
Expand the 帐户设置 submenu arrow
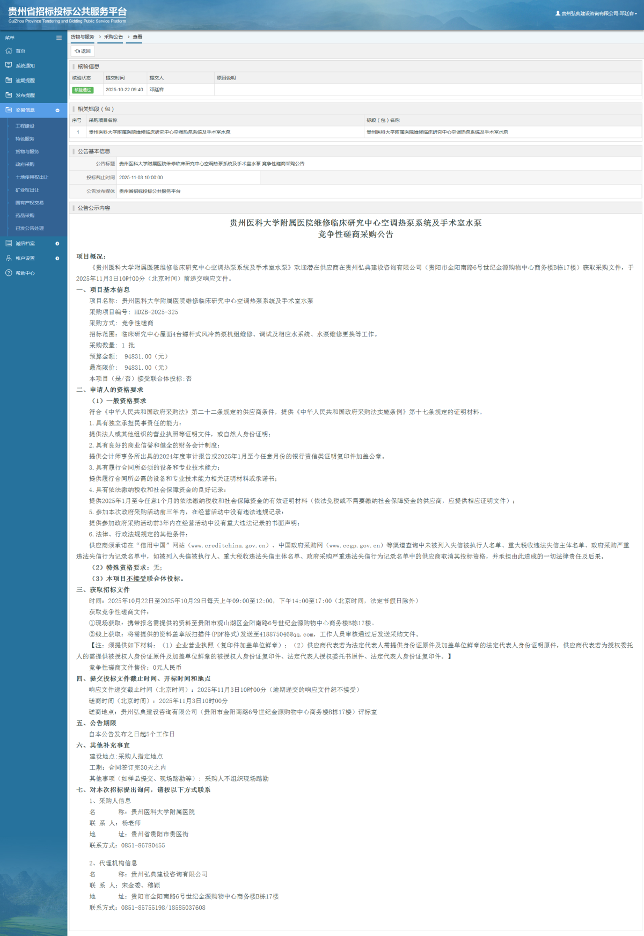[x=57, y=258]
